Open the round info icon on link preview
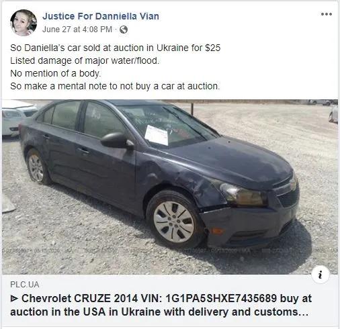 click(321, 275)
